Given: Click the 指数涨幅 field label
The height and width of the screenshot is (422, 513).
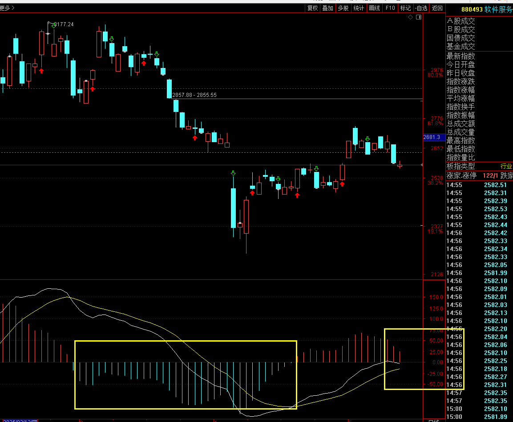Looking at the screenshot, I should click(460, 90).
